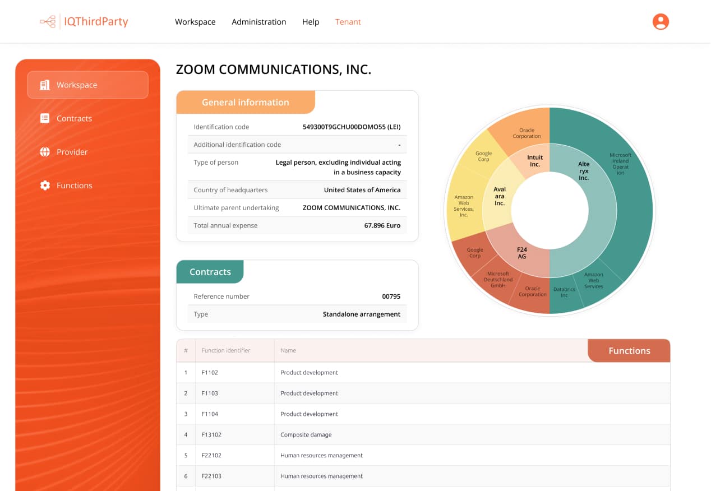Click the Functions gear icon in sidebar

45,186
